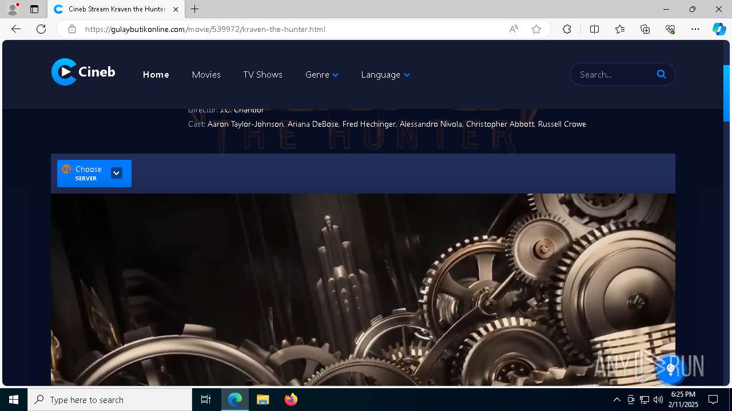The height and width of the screenshot is (411, 732).
Task: Click the taskbar search box
Action: pyautogui.click(x=110, y=400)
